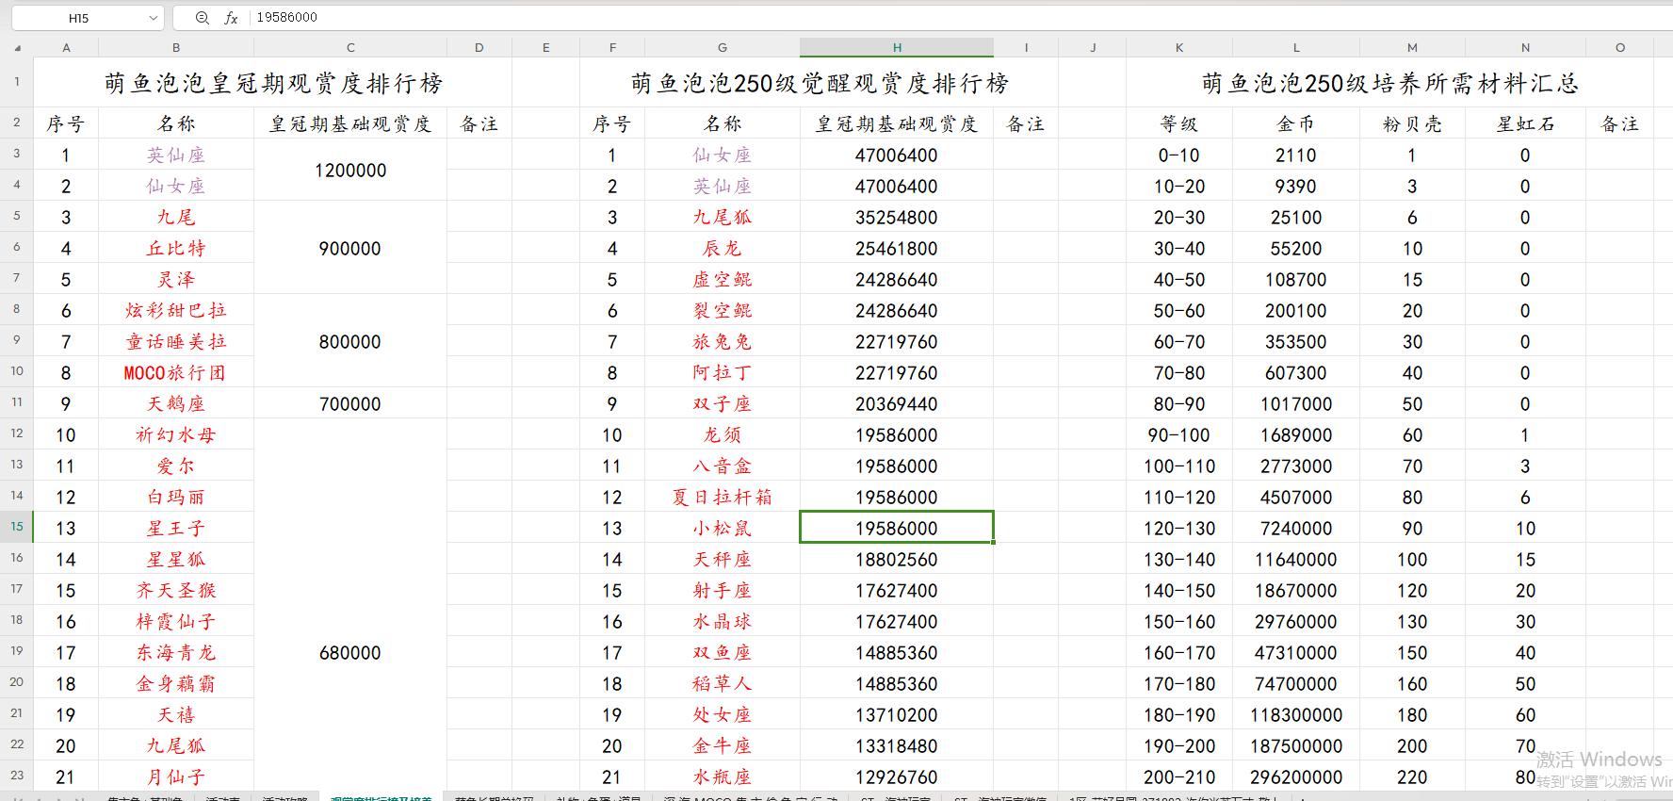Click the merged cell showing 1200000
The width and height of the screenshot is (1673, 801).
click(x=350, y=171)
